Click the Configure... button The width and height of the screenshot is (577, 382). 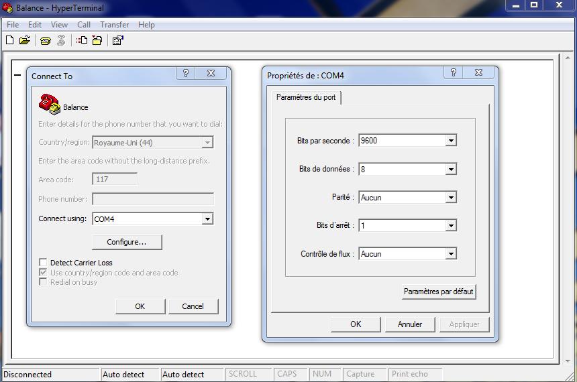point(127,242)
